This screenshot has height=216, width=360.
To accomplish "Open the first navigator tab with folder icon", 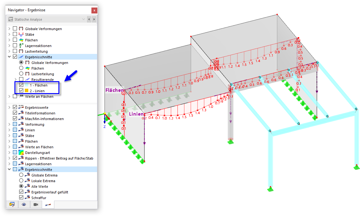I will pyautogui.click(x=12, y=204).
